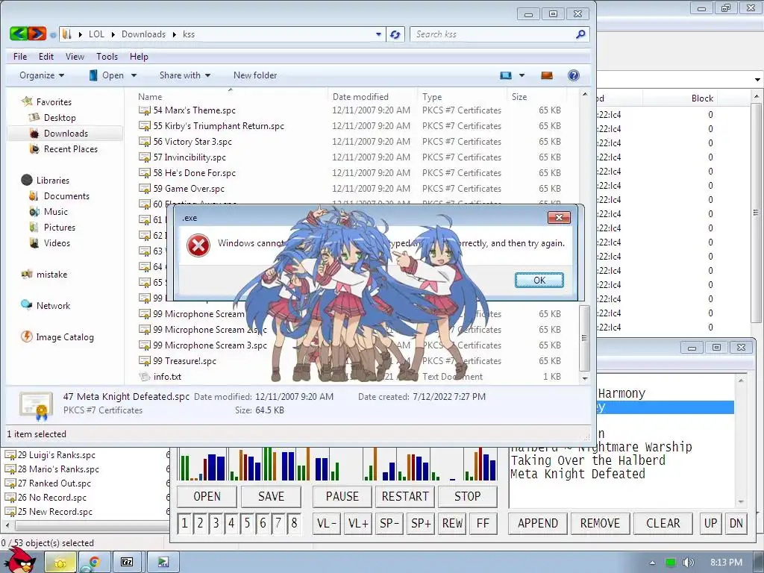The image size is (764, 573).
Task: Show the preview pane icon
Action: click(547, 75)
